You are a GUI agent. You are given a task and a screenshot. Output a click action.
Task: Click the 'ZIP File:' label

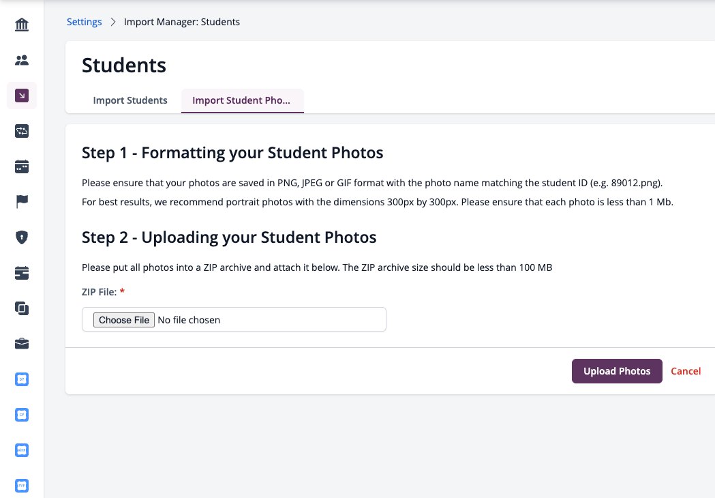click(99, 292)
